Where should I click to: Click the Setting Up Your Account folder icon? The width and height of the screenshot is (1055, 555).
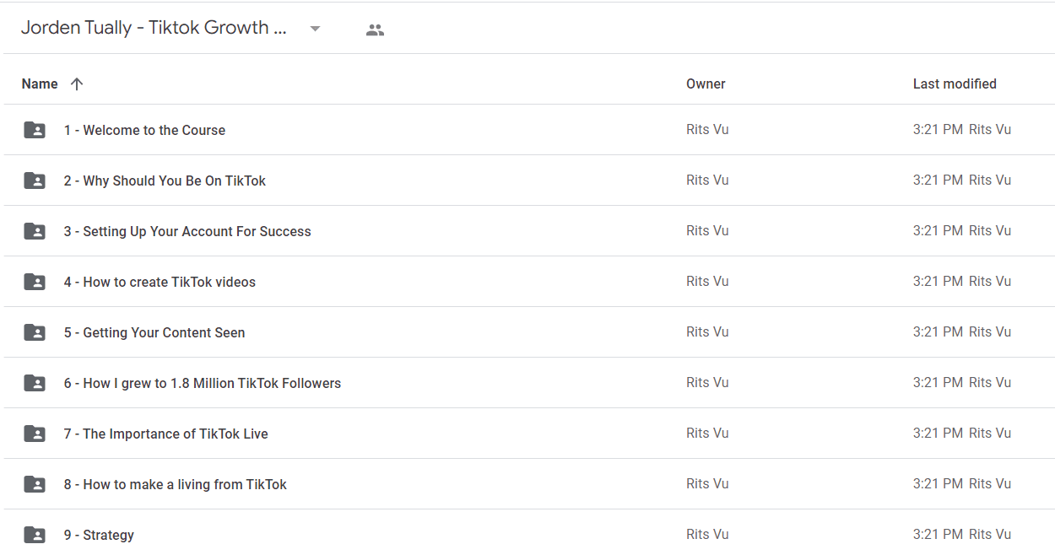click(x=35, y=231)
